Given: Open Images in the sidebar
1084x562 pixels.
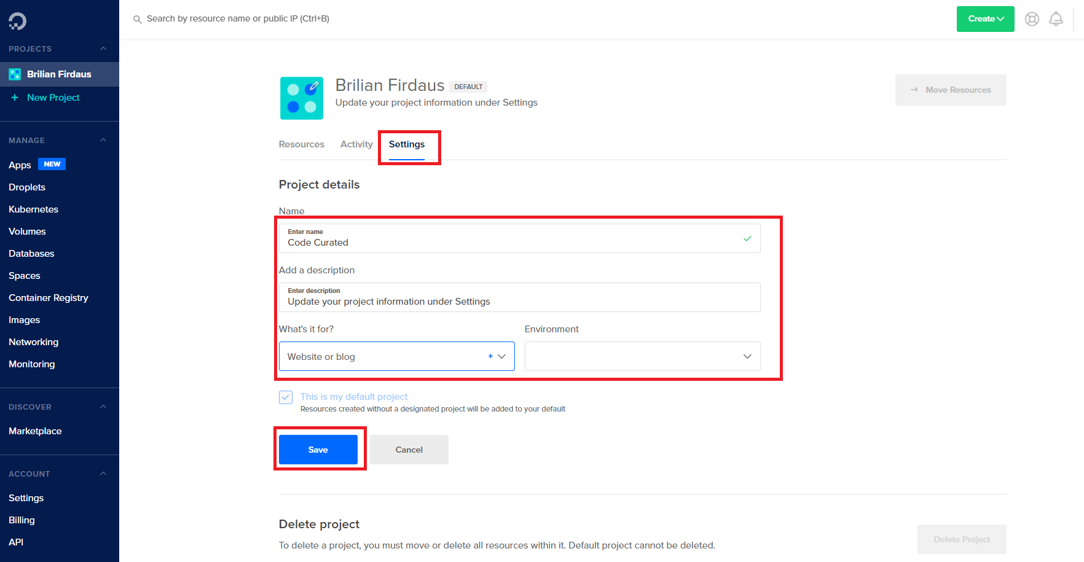Looking at the screenshot, I should click(x=25, y=320).
